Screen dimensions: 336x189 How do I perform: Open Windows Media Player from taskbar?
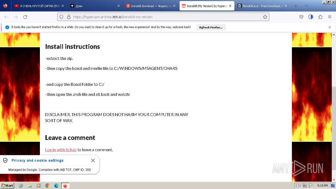39,186
